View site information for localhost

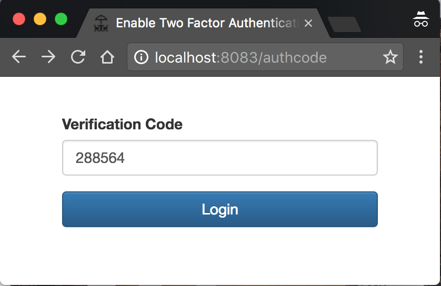[x=141, y=57]
